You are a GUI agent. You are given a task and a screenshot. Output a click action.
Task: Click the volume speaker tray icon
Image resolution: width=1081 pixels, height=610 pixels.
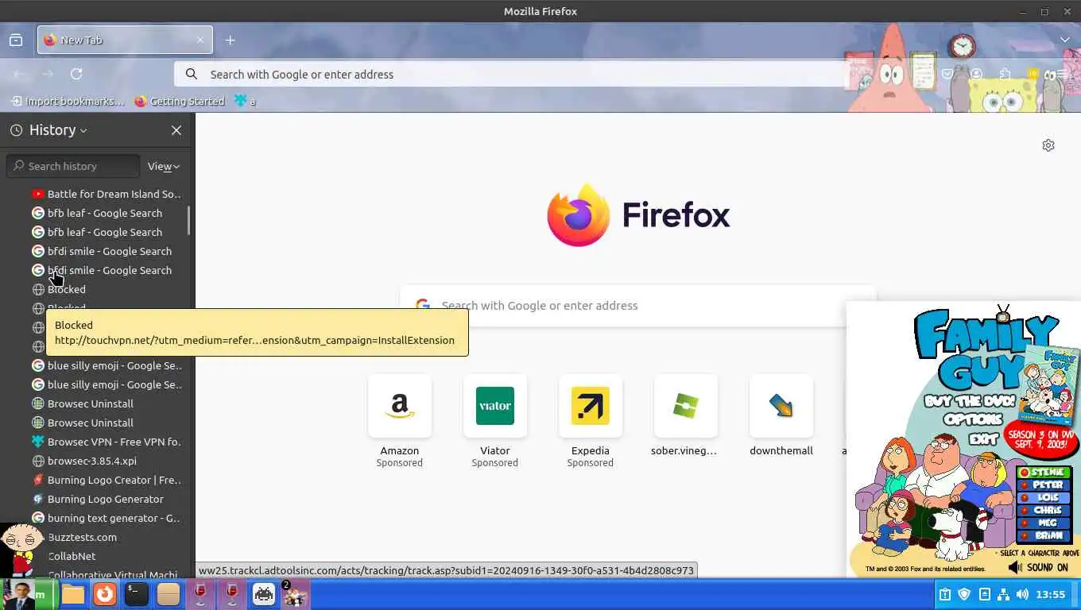tap(1022, 594)
